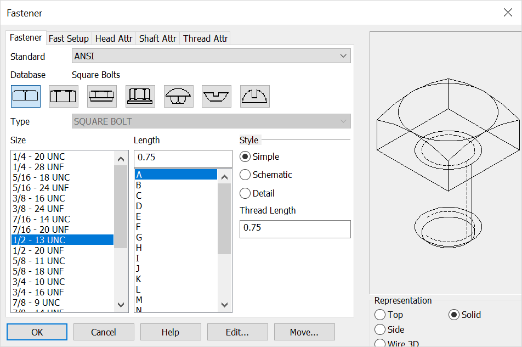Click the Length list scroll-down arrow

tap(224, 305)
